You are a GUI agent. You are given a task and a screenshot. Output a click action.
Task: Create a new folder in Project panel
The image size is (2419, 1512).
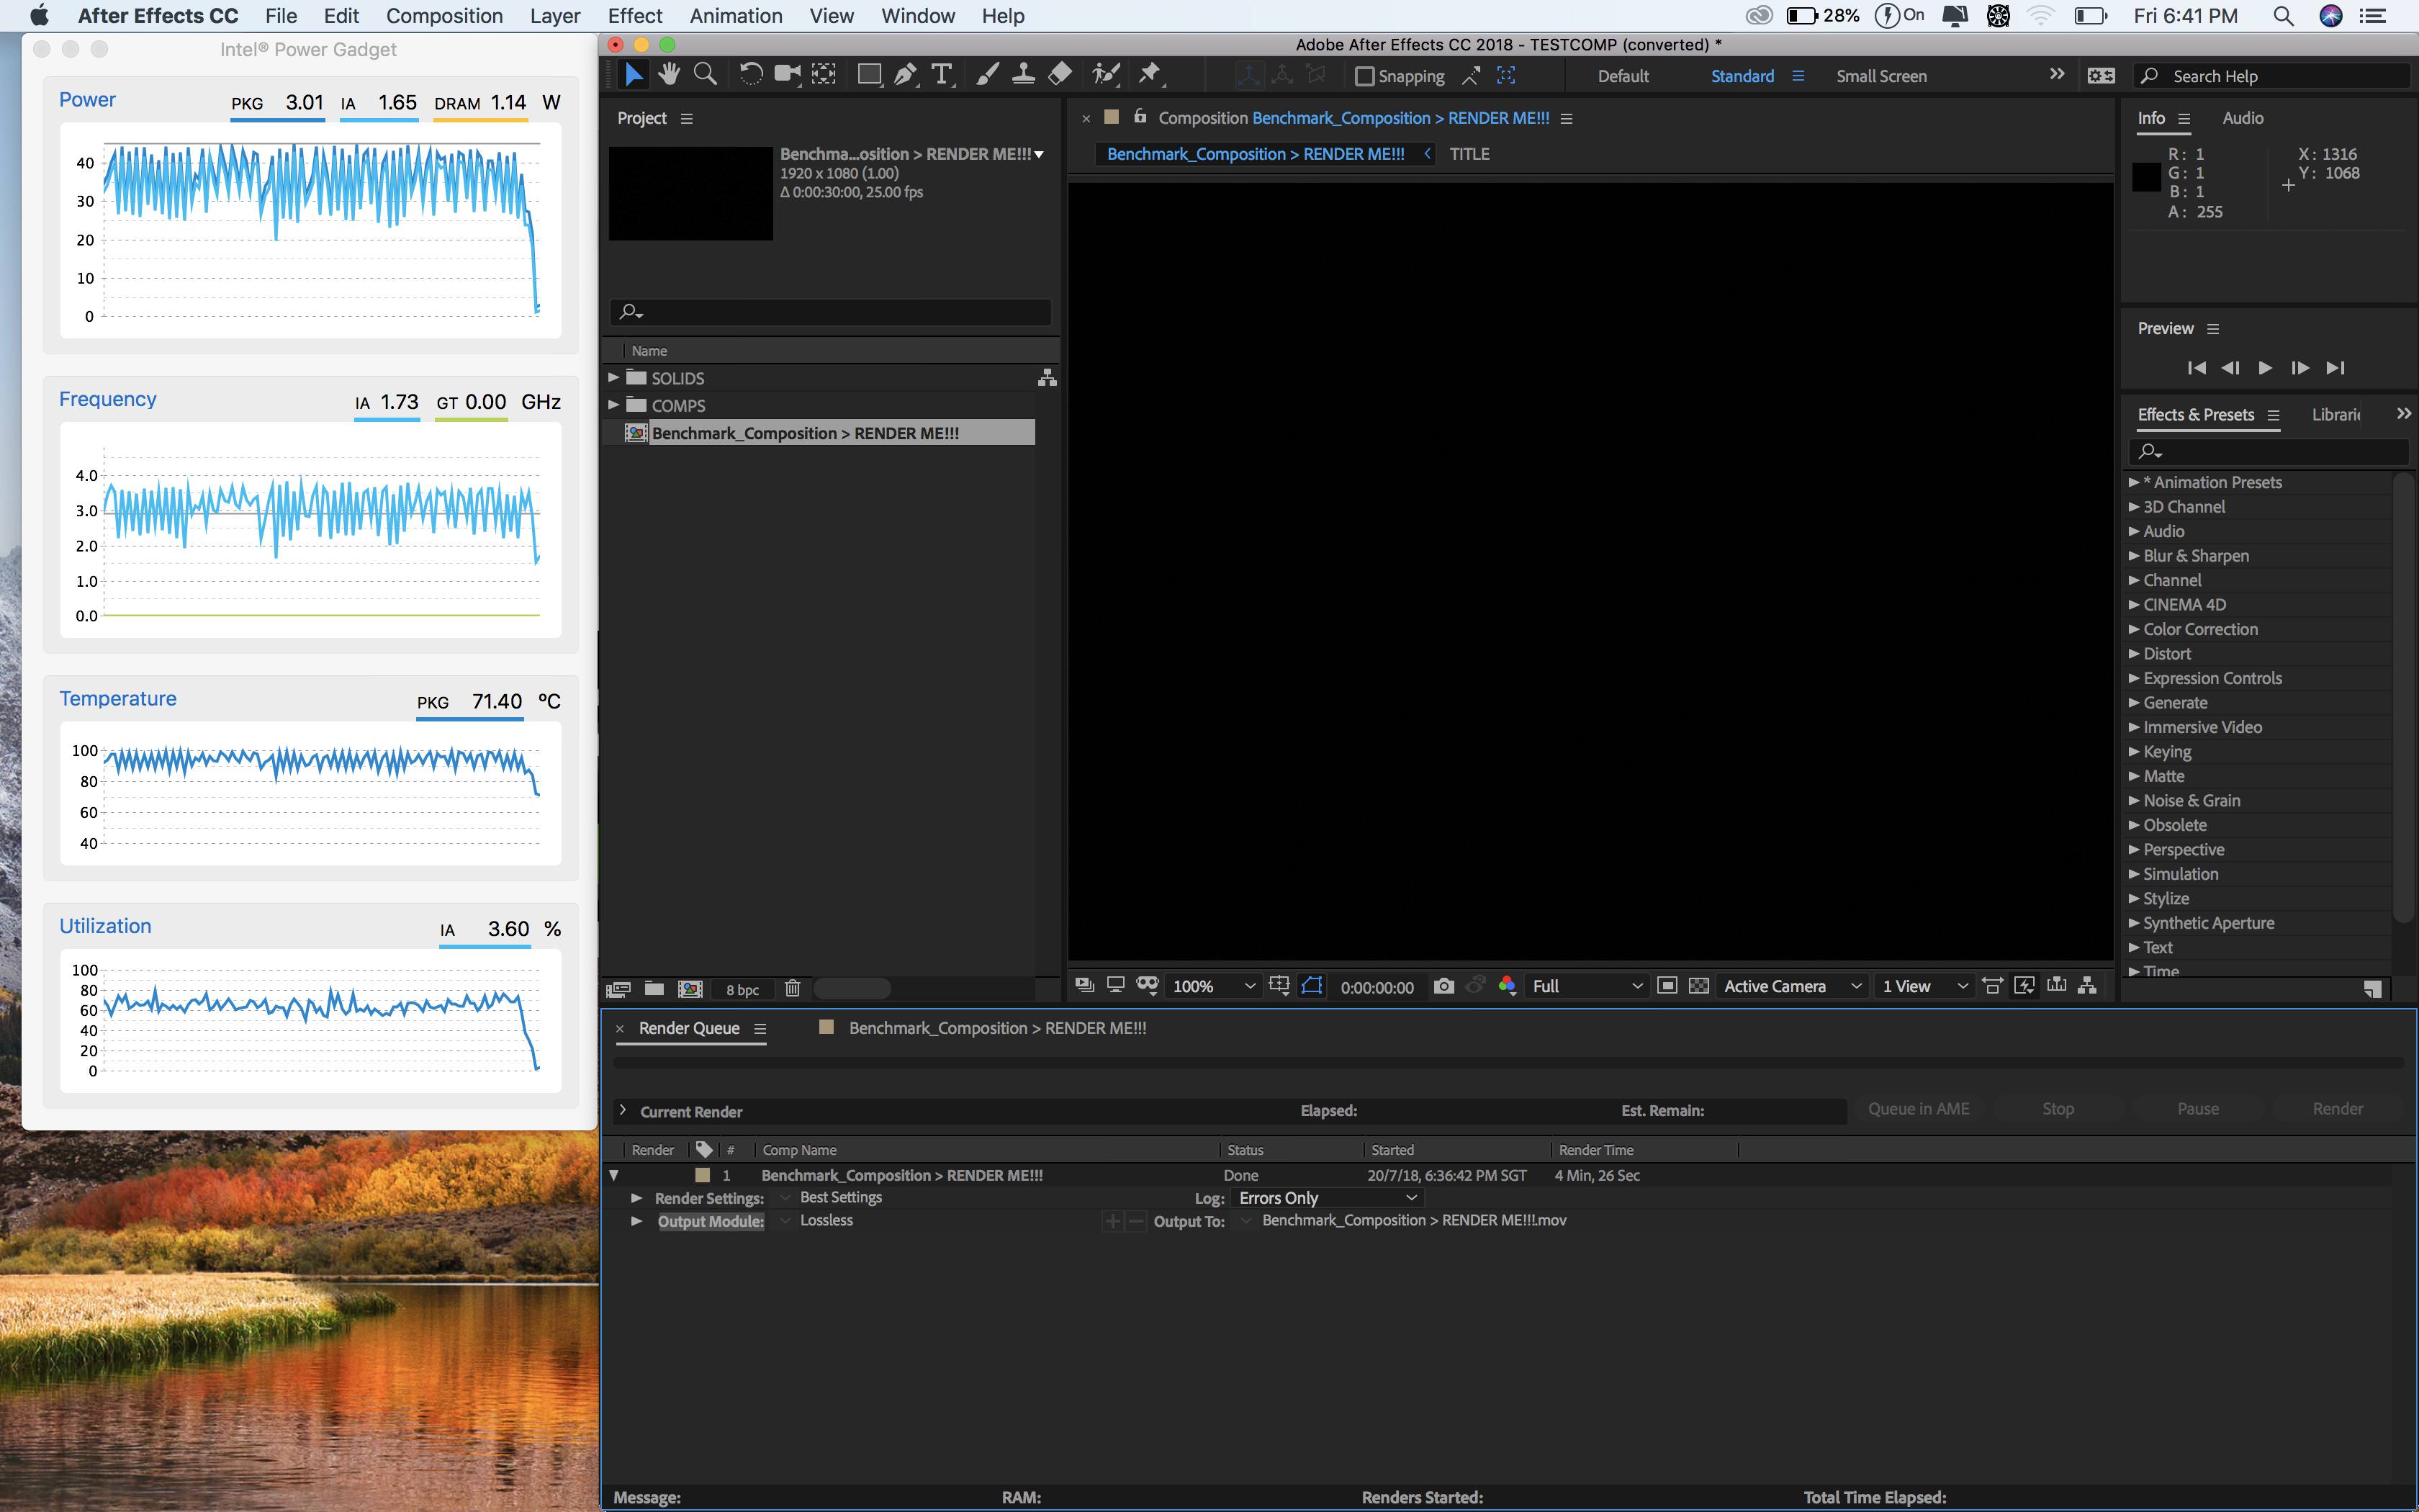tap(654, 989)
